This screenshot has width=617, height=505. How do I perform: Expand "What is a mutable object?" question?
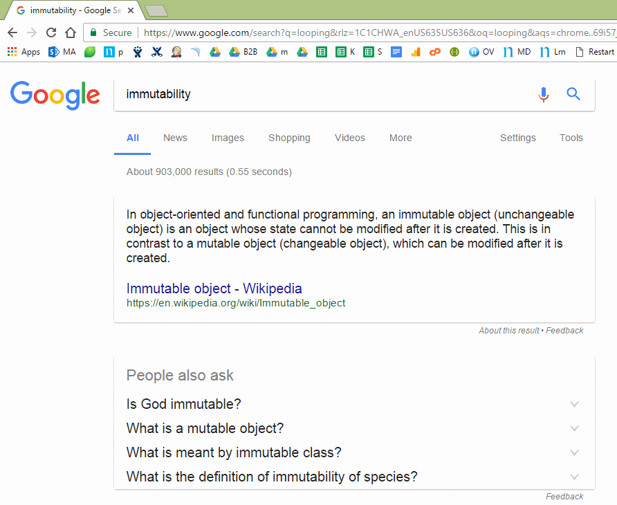pos(353,428)
